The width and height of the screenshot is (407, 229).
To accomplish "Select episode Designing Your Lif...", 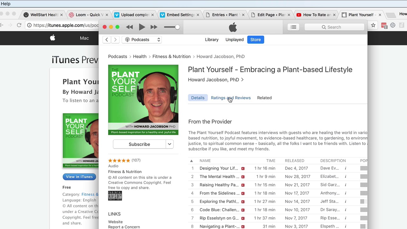I will (x=219, y=168).
